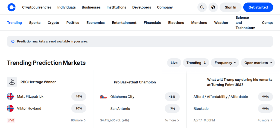Switch to the Mentions category tab
This screenshot has width=280, height=128.
click(199, 23)
